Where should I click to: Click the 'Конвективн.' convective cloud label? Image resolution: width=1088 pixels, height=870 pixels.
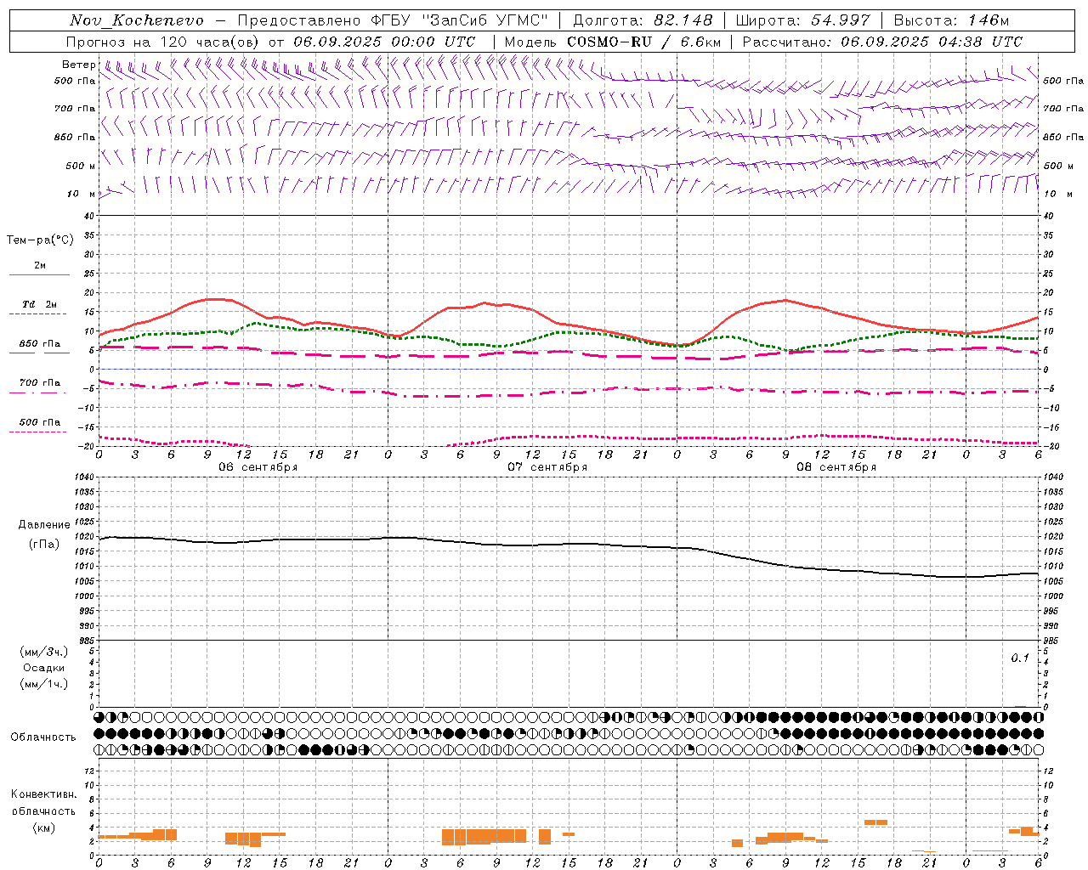43,794
